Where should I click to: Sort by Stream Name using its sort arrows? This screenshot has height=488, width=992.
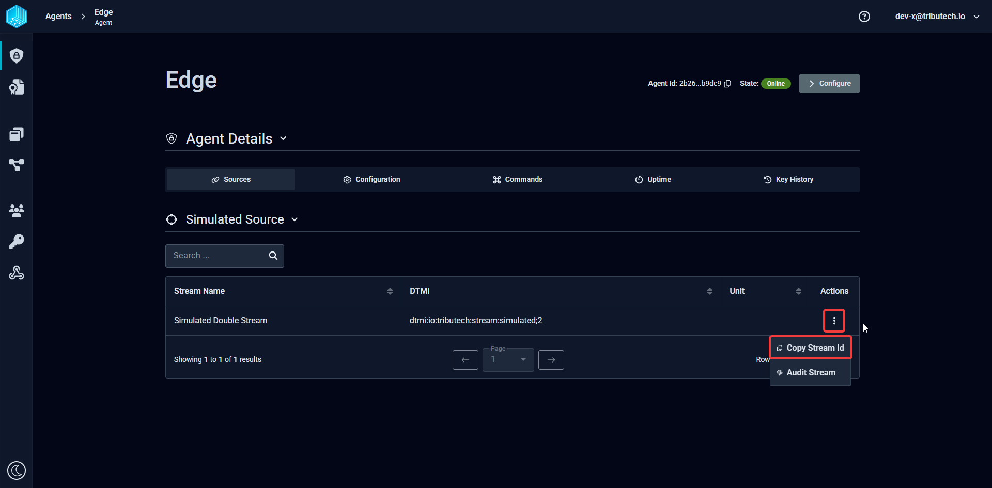(390, 291)
